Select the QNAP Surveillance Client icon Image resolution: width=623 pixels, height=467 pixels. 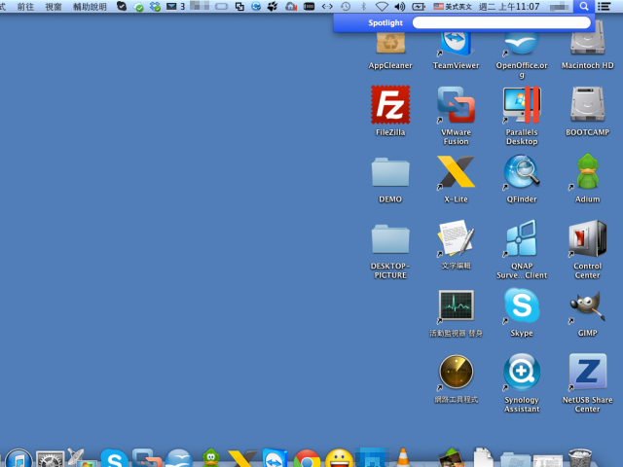(522, 238)
